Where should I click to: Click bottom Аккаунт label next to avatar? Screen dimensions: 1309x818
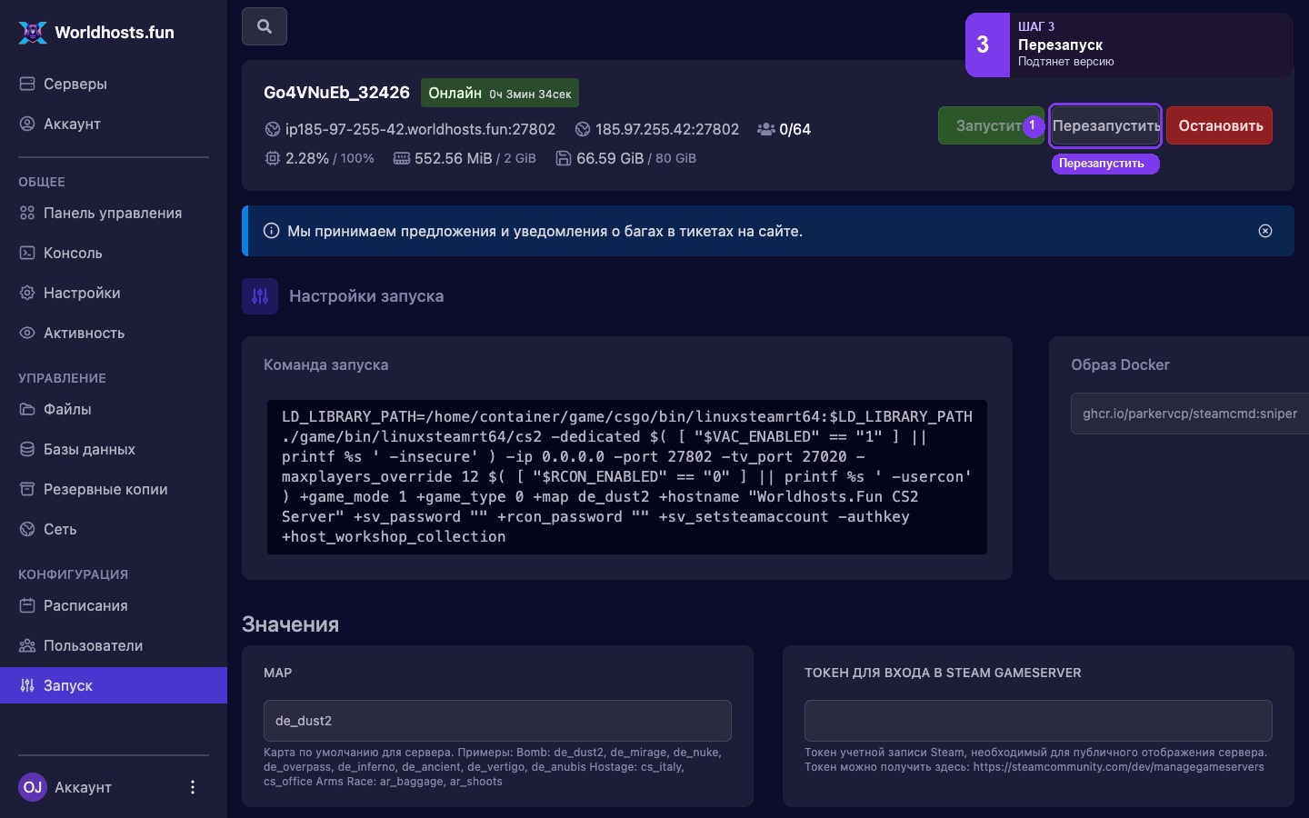coord(83,787)
